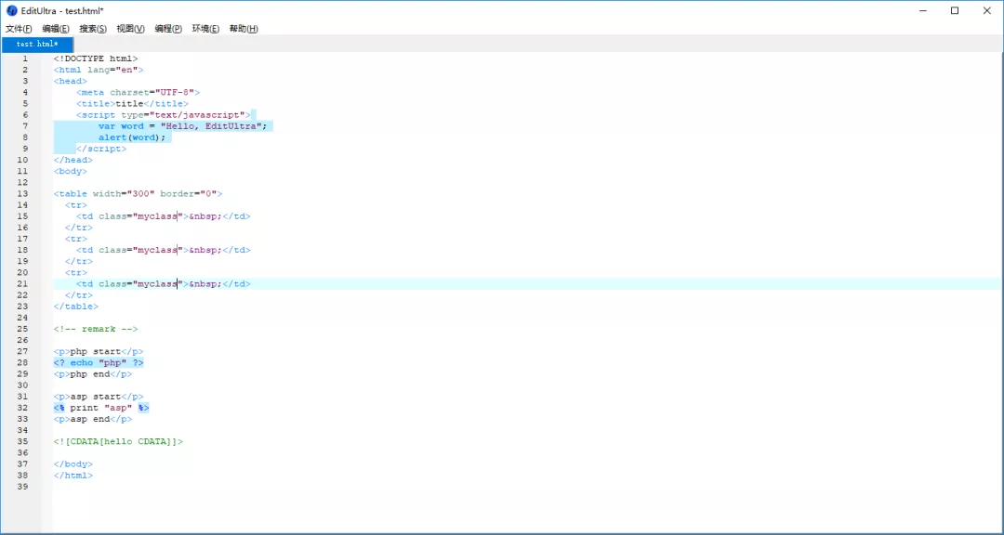
Task: Switch to the test.html* tab
Action: tap(37, 44)
